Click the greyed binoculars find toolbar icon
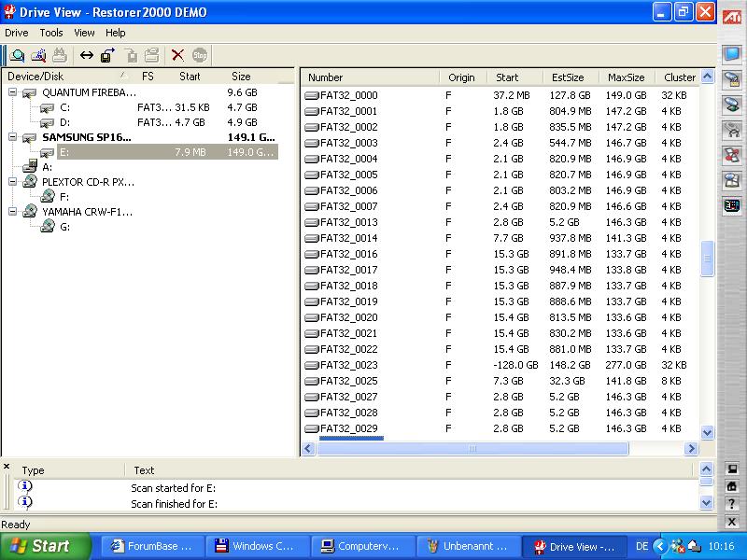The image size is (747, 560). click(x=60, y=56)
